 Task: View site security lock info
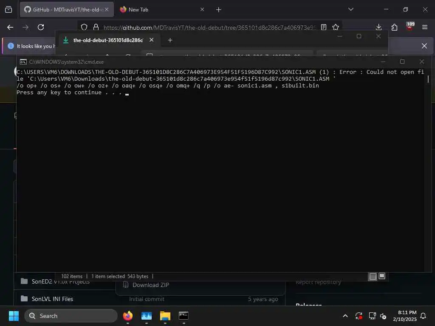(96, 27)
